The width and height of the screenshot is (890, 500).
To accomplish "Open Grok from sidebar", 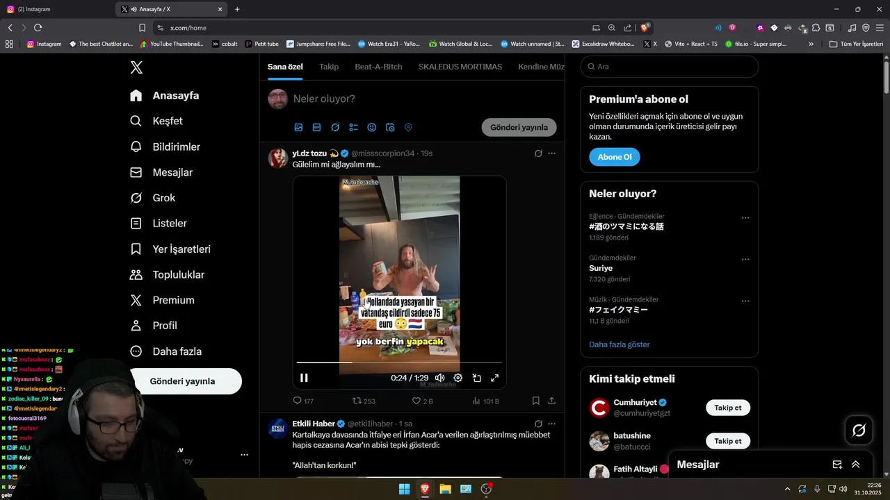I will tap(152, 198).
